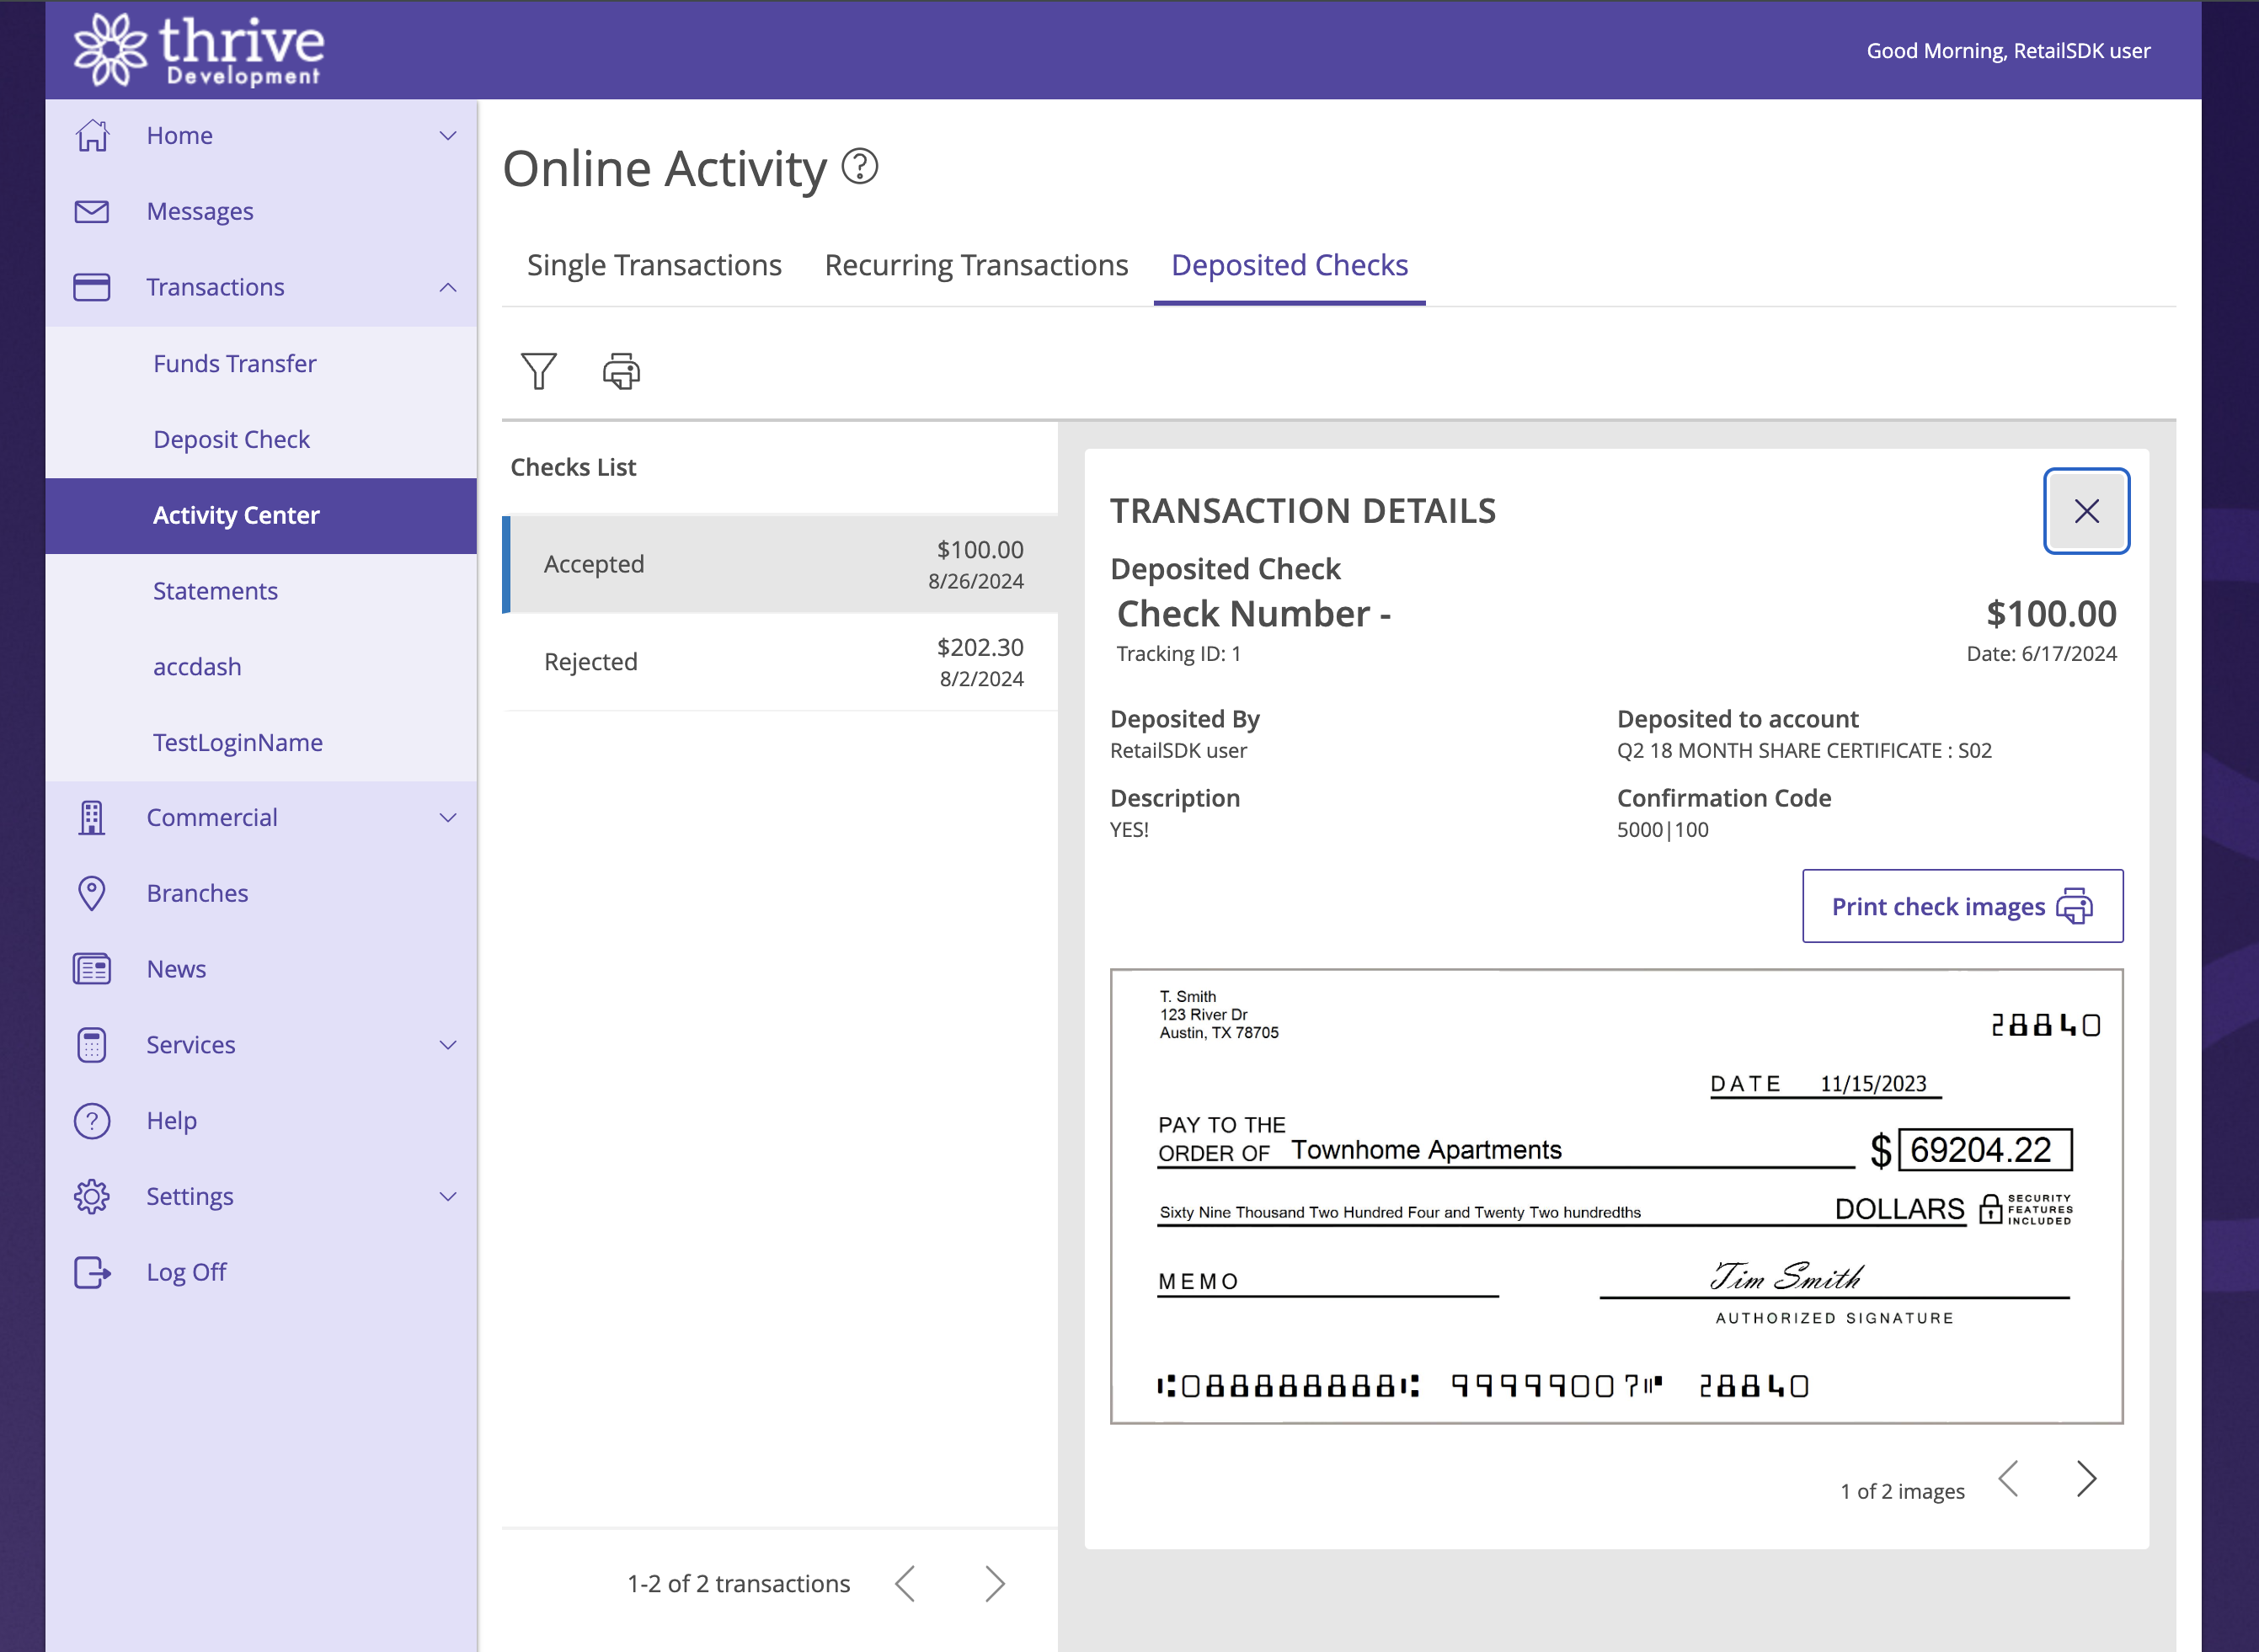The image size is (2259, 1652).
Task: Click the 'Confirmation Code' value 5000|100
Action: [x=1663, y=830]
